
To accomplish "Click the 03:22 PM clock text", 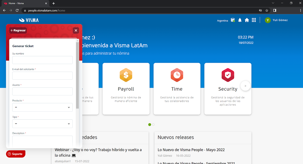I will (x=246, y=37).
